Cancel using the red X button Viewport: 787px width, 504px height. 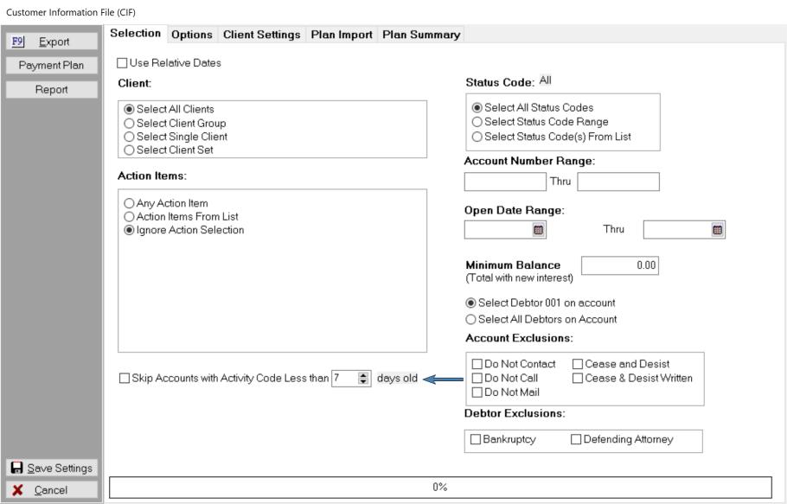click(52, 490)
